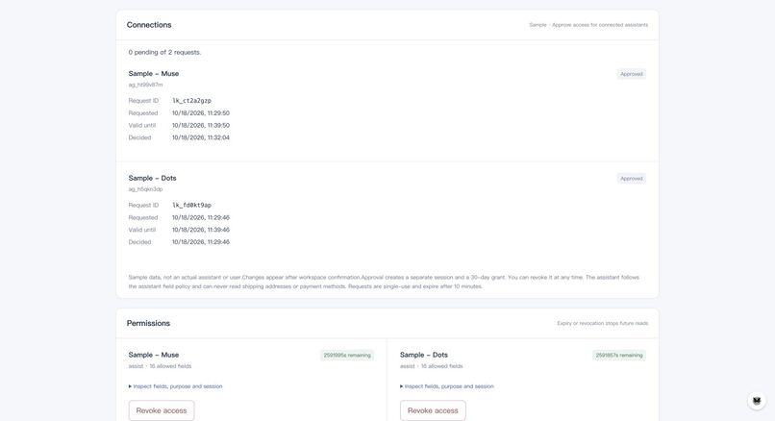
Task: Click Sample – Dots title in Permissions
Action: [x=424, y=355]
